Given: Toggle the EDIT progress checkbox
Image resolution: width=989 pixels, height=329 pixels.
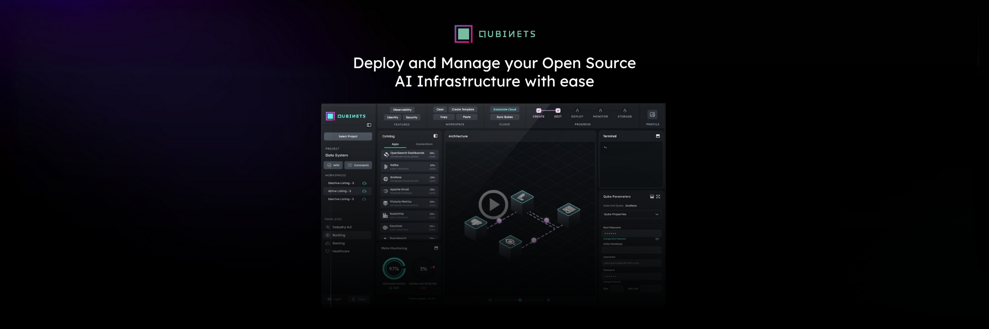Looking at the screenshot, I should click(558, 110).
